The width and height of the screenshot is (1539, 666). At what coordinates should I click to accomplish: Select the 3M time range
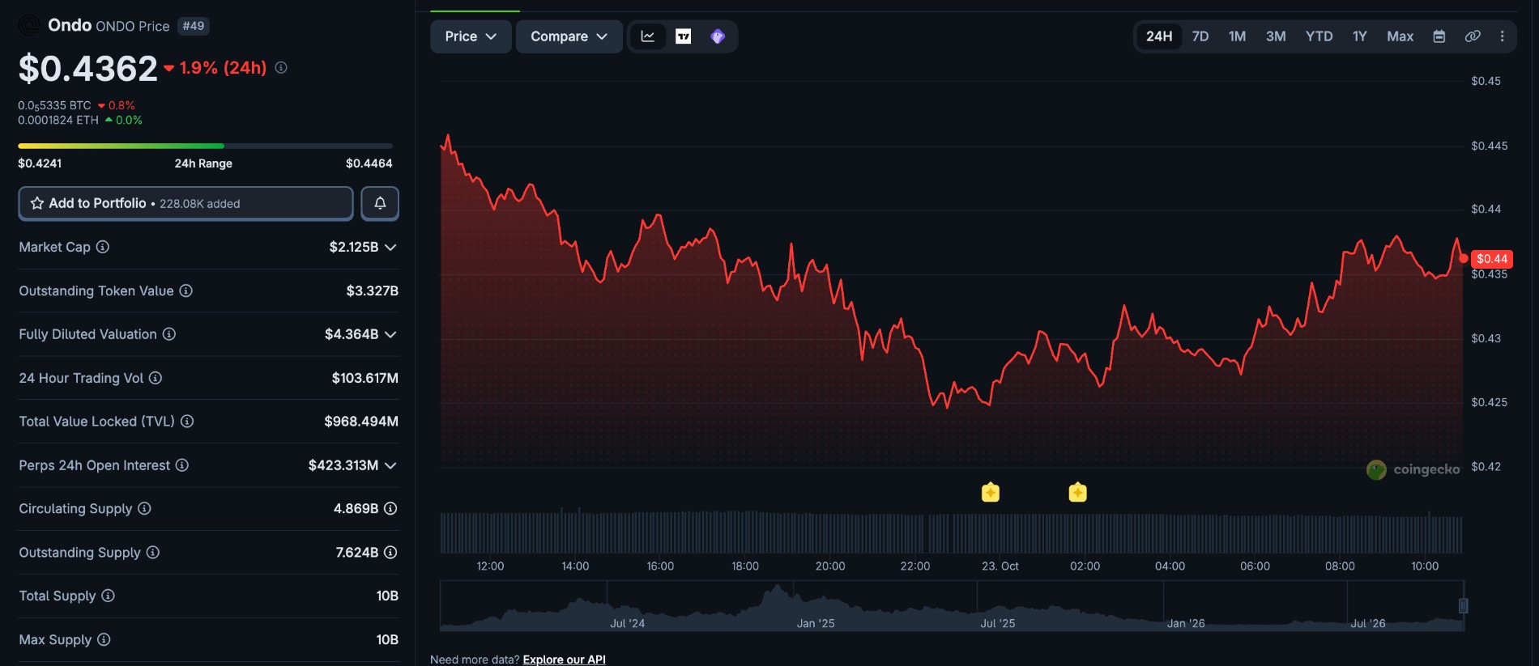point(1276,36)
